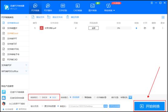Image resolution: width=168 pixels, height=112 pixels.
Task: Click the 开始转换 button
Action: (150, 106)
